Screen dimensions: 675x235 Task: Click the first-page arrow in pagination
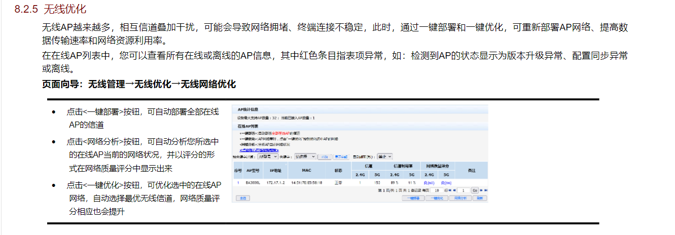pos(450,190)
